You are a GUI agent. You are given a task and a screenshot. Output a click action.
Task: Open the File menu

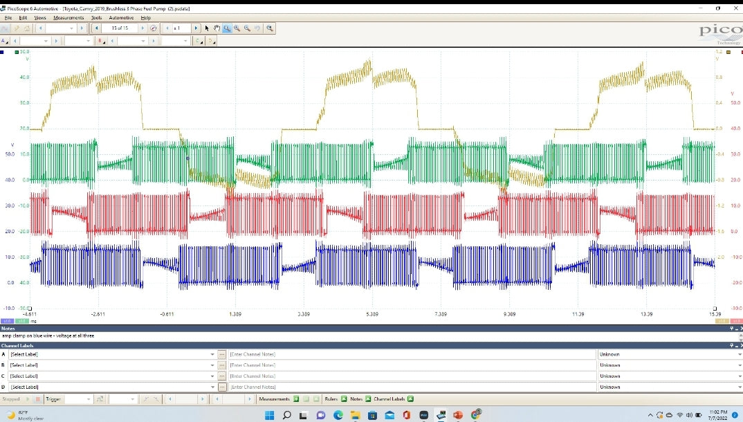coord(8,17)
